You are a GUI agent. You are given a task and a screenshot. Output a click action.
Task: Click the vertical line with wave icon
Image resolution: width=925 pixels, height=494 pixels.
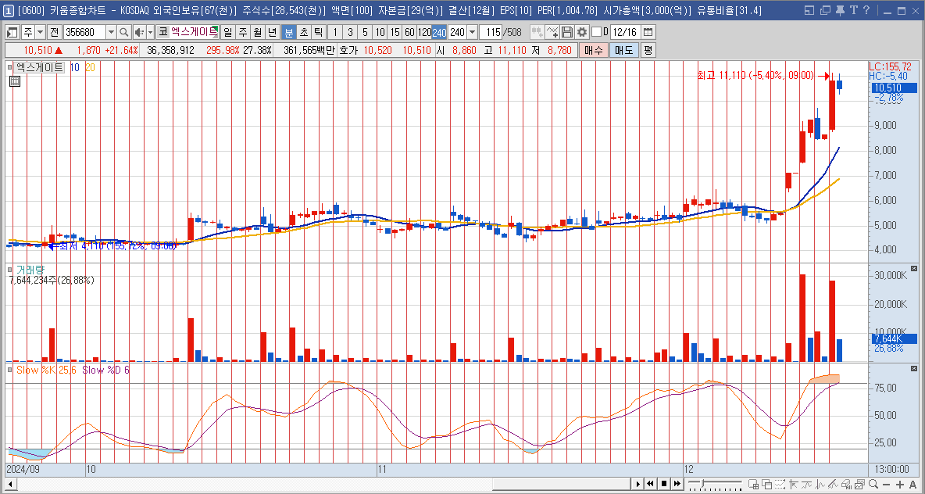click(820, 485)
